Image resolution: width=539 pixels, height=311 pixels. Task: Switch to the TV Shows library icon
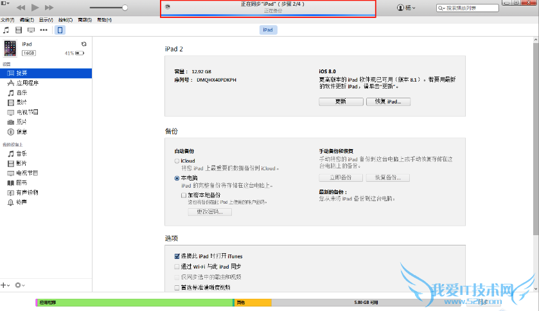31,30
